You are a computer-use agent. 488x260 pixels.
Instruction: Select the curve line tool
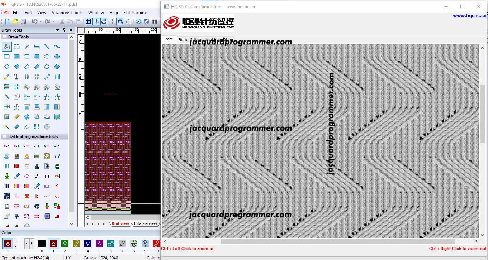pos(57,46)
